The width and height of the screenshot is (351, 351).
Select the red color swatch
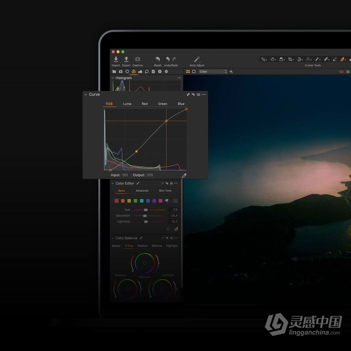(116, 201)
